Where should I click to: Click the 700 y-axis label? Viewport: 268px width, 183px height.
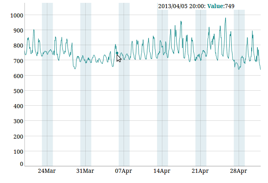(18, 61)
